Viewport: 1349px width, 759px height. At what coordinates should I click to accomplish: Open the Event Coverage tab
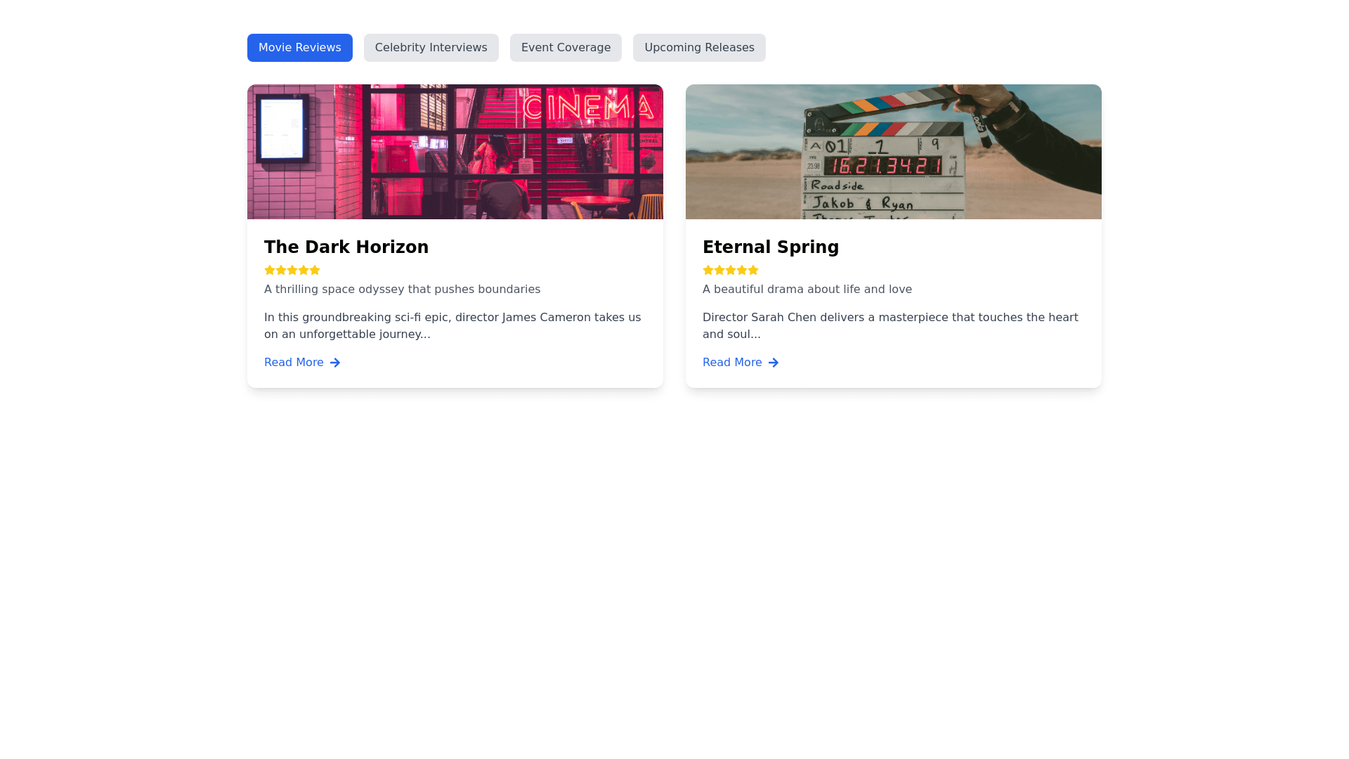pos(566,48)
